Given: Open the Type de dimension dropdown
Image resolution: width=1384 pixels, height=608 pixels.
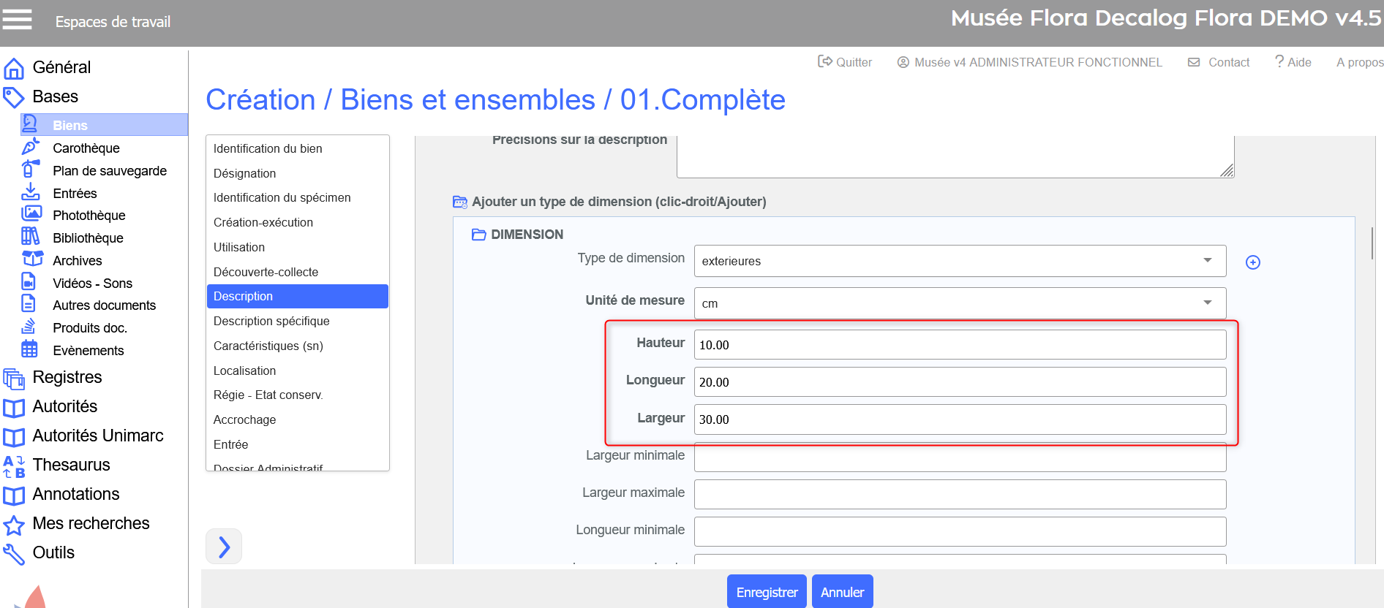Looking at the screenshot, I should [959, 261].
